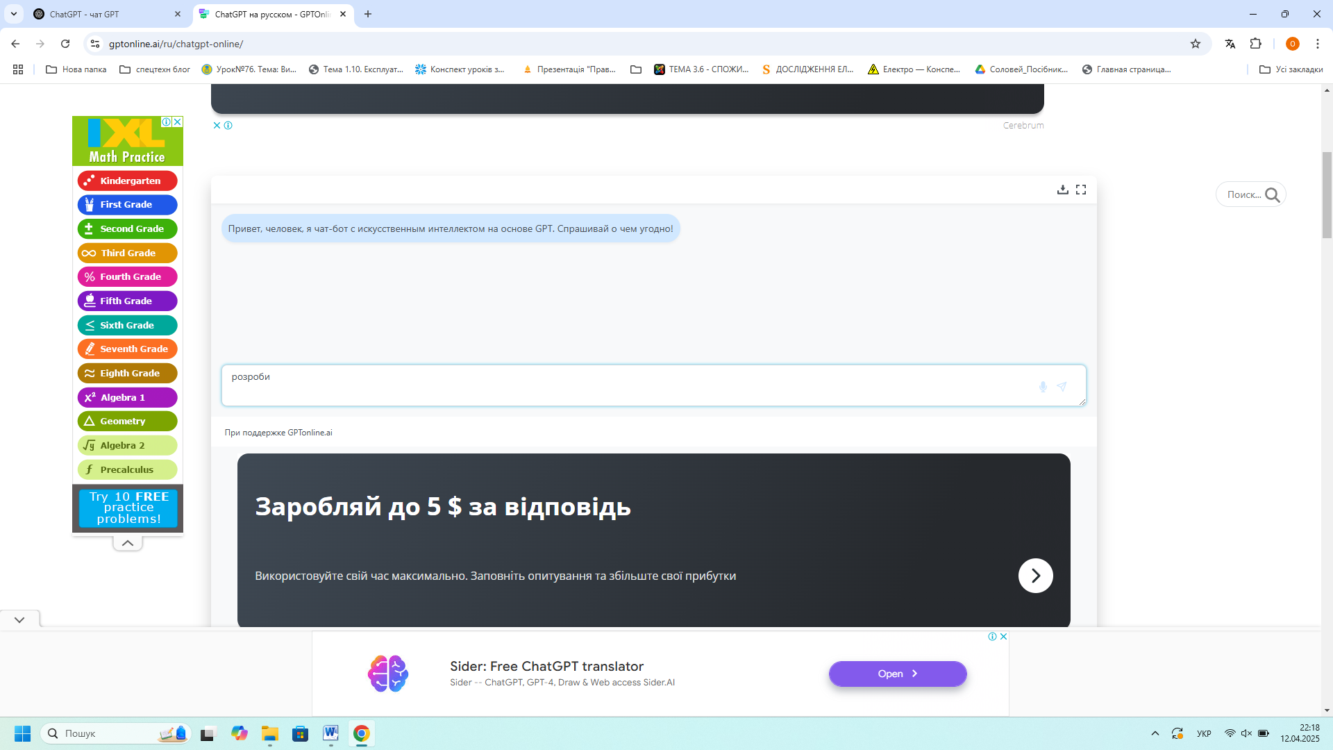Image resolution: width=1333 pixels, height=750 pixels.
Task: Open 'Нова папка' bookmarks folder
Action: (76, 69)
